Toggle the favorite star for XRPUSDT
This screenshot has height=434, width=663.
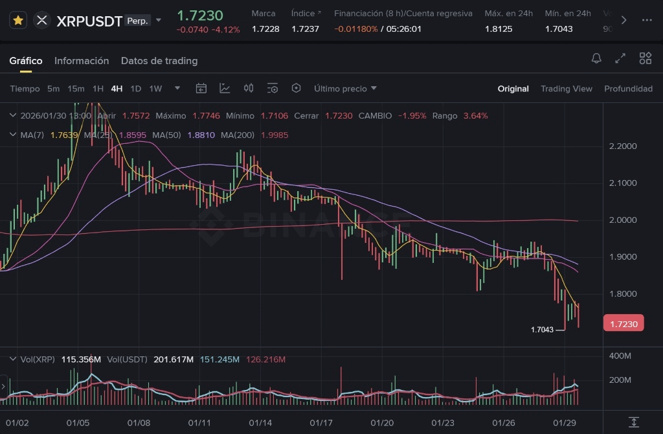click(18, 20)
